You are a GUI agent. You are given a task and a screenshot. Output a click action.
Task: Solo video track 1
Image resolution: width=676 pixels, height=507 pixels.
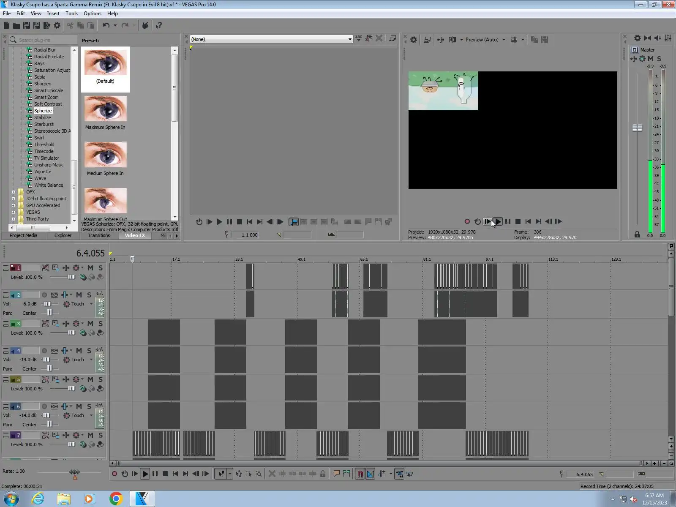coord(101,268)
